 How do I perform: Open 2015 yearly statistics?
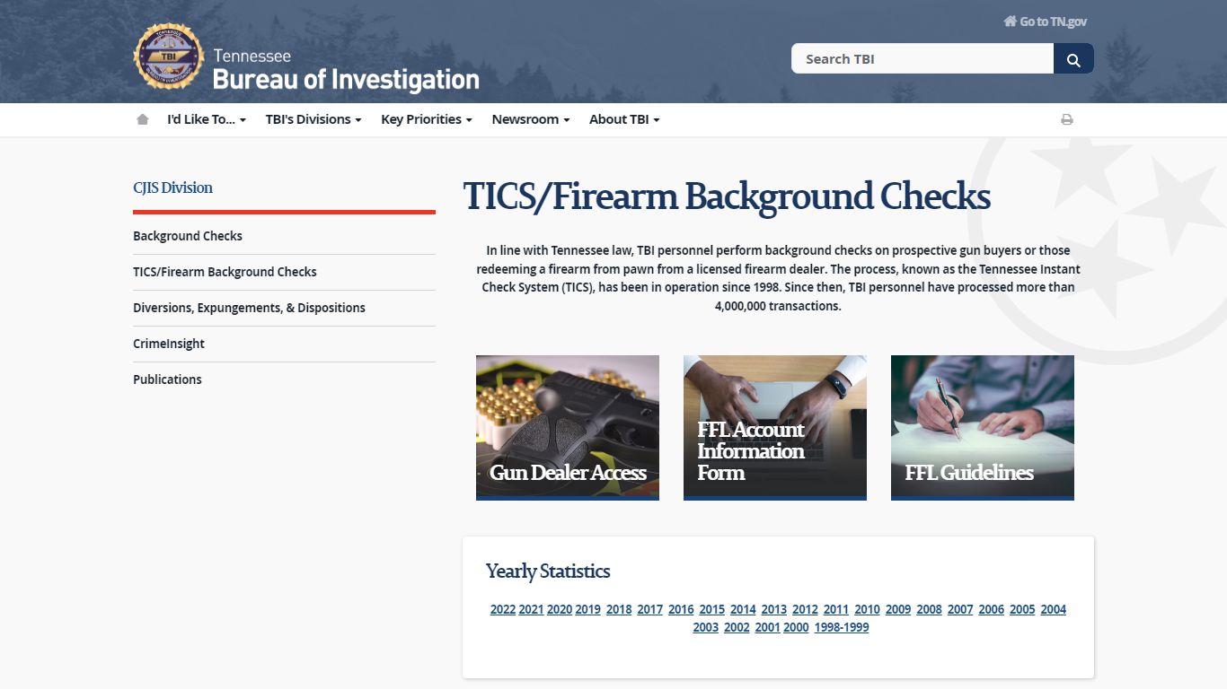point(711,609)
